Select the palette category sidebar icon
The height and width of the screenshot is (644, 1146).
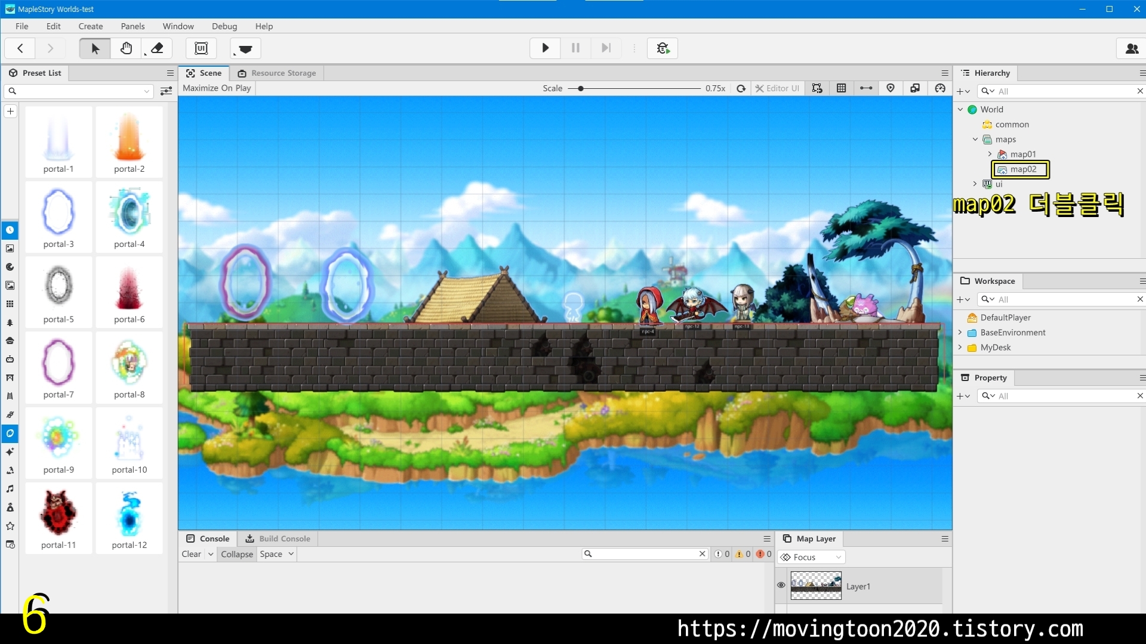click(10, 267)
